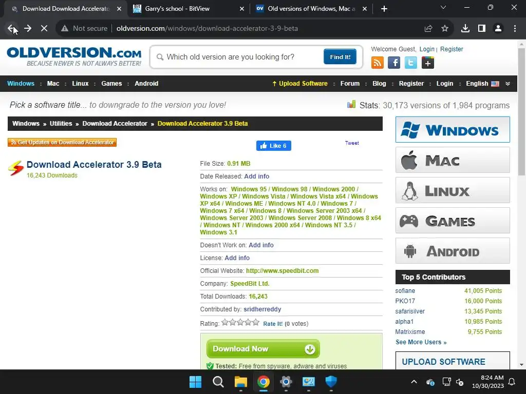The height and width of the screenshot is (394, 526).
Task: Open the RSS feed icon
Action: tap(378, 63)
